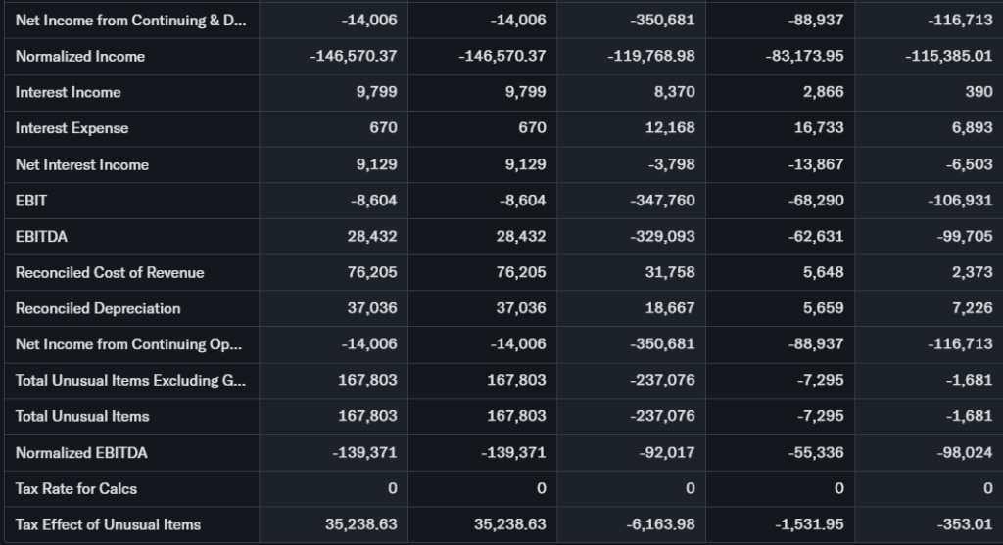This screenshot has width=1003, height=545.
Task: Click the Interest Expense row label
Action: pos(72,128)
